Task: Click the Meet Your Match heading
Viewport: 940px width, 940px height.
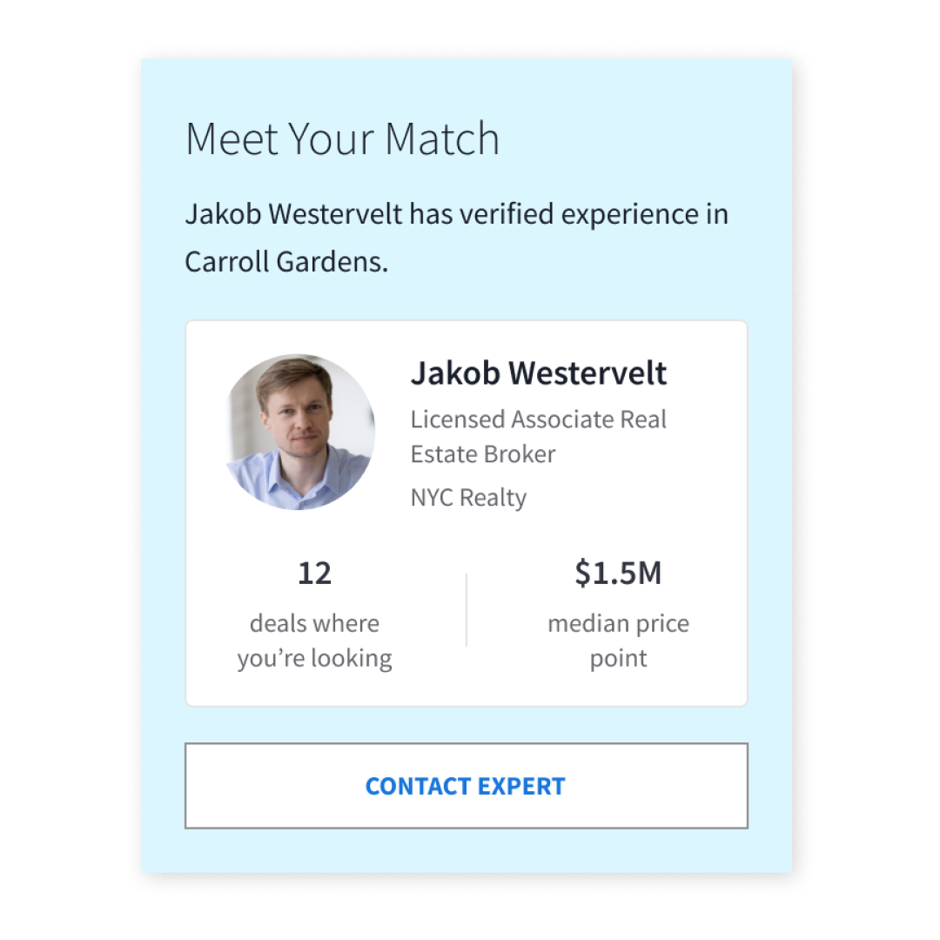Action: tap(342, 139)
